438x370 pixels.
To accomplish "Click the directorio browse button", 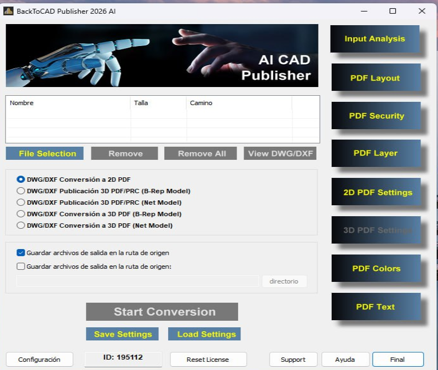I will pyautogui.click(x=284, y=281).
